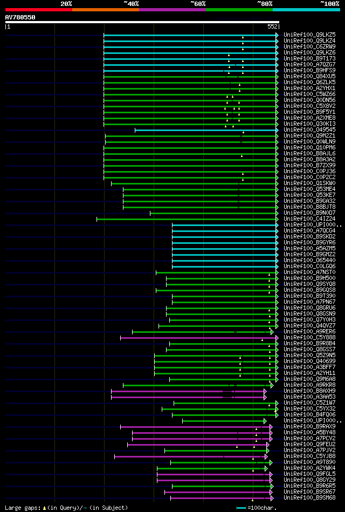Select the UniRef100_Q9FGL5 label
This screenshot has height=512, width=345.
tap(310, 474)
